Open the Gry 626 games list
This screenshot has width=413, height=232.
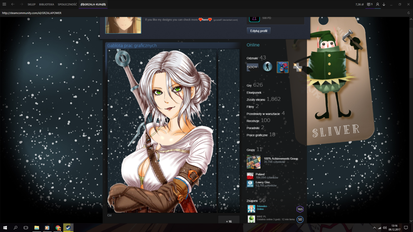[x=255, y=85]
